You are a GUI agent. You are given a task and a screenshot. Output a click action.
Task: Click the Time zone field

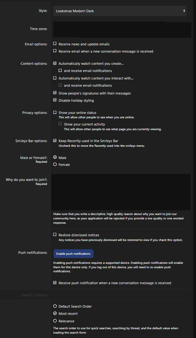122,29
